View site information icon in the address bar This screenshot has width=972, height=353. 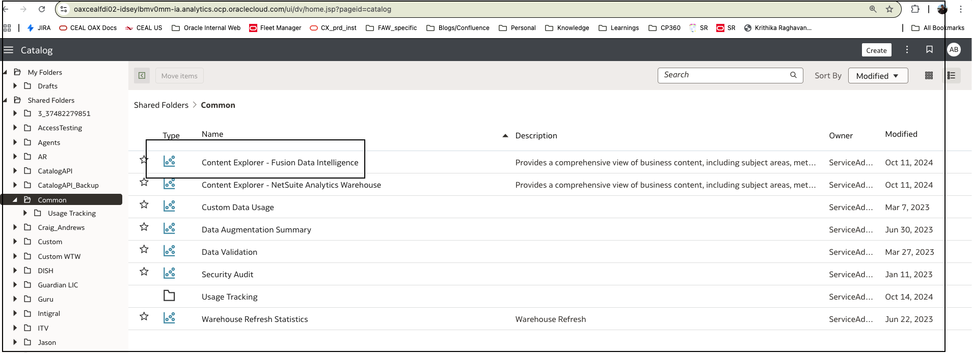64,9
